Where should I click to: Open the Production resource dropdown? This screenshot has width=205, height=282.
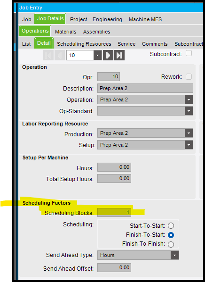pos(189,133)
